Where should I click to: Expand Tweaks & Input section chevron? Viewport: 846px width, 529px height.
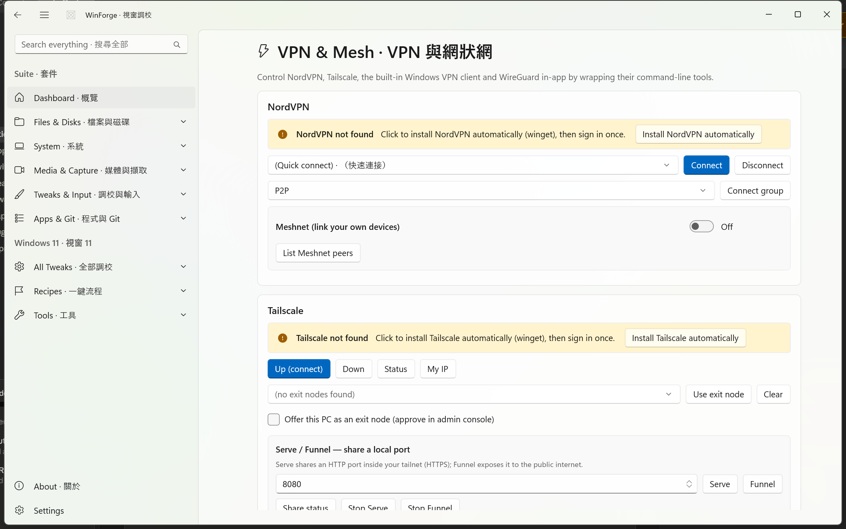click(x=183, y=194)
